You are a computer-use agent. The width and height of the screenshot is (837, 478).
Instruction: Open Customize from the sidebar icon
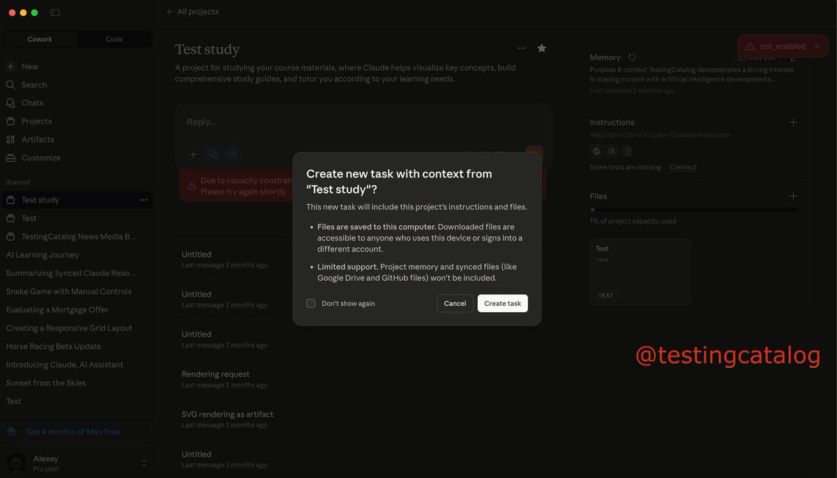11,157
